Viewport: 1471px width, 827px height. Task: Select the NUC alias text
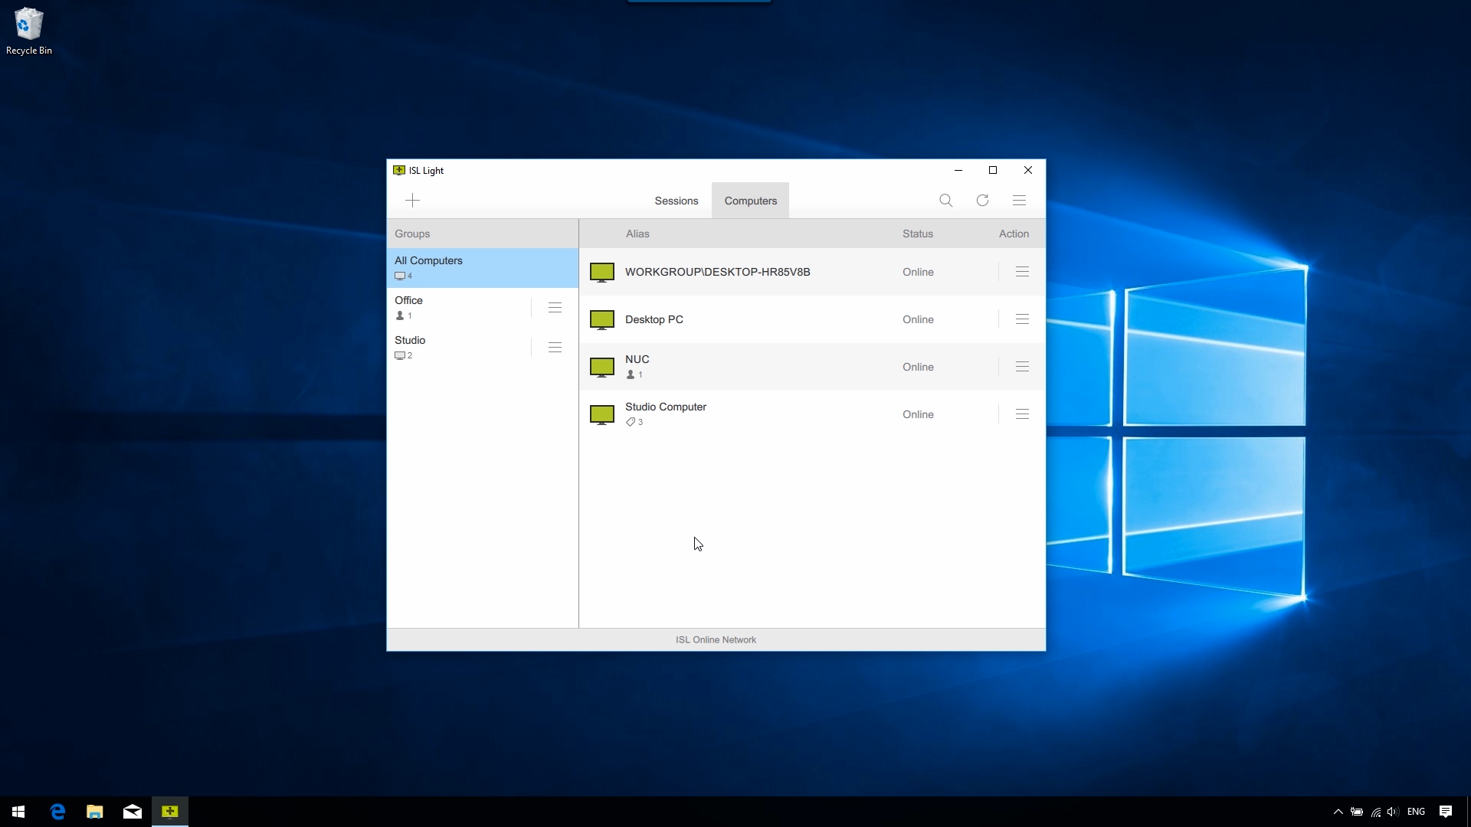click(x=637, y=359)
